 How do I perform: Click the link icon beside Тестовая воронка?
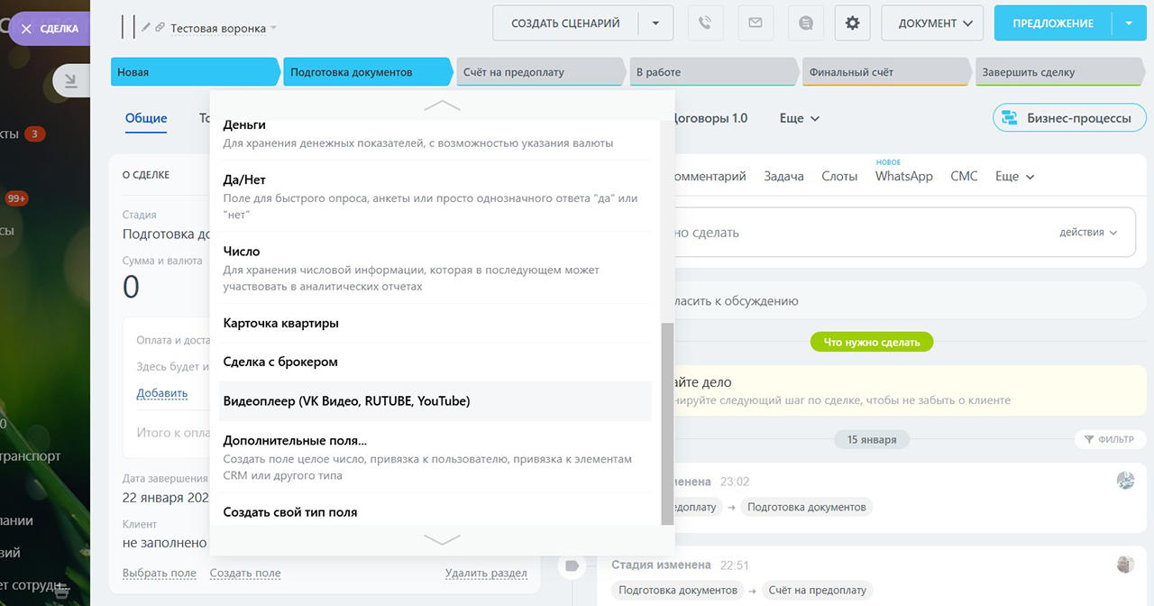click(160, 28)
